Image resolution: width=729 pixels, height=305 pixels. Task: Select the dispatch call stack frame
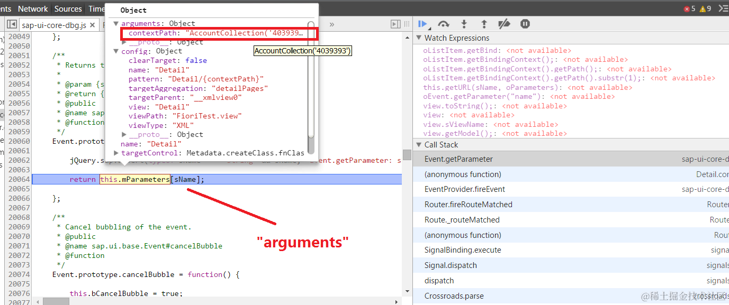tap(571, 281)
